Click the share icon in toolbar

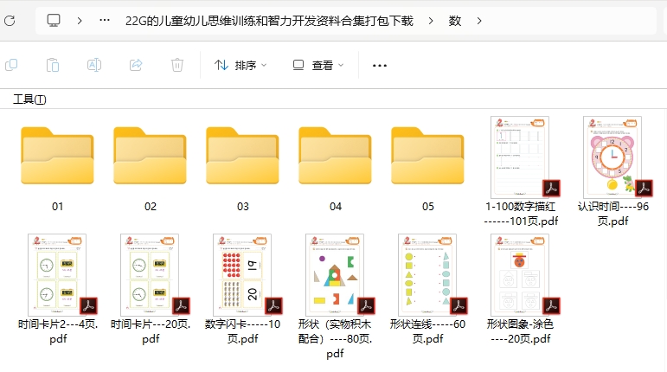pos(136,65)
